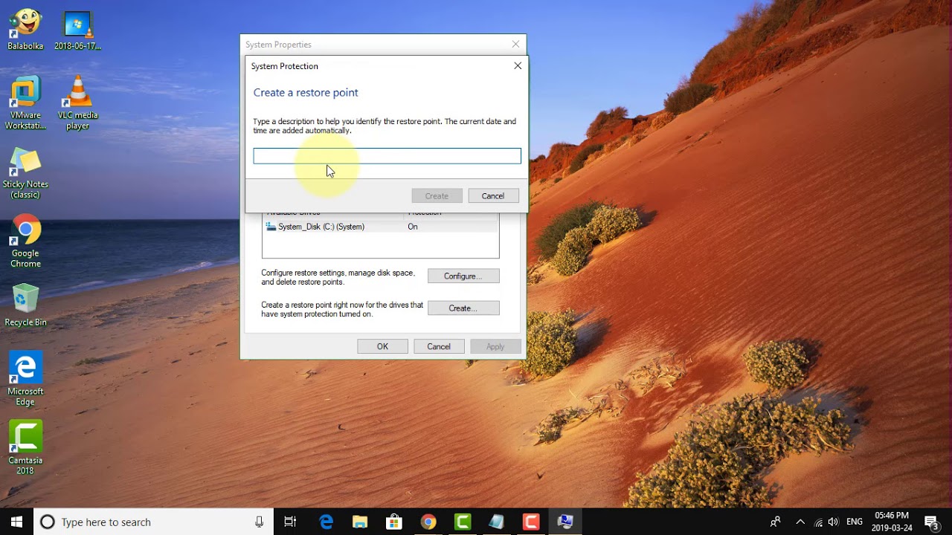Close the System Protection dialog
Screen dimensions: 952x535
coord(518,65)
